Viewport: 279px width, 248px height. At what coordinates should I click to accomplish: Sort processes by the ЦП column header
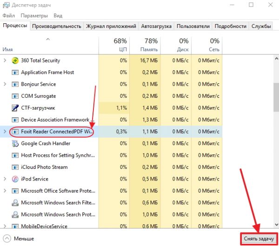coord(114,45)
